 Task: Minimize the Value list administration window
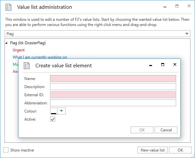click(x=165, y=7)
